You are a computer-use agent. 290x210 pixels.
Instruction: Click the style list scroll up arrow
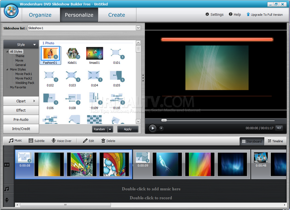[x=138, y=43]
